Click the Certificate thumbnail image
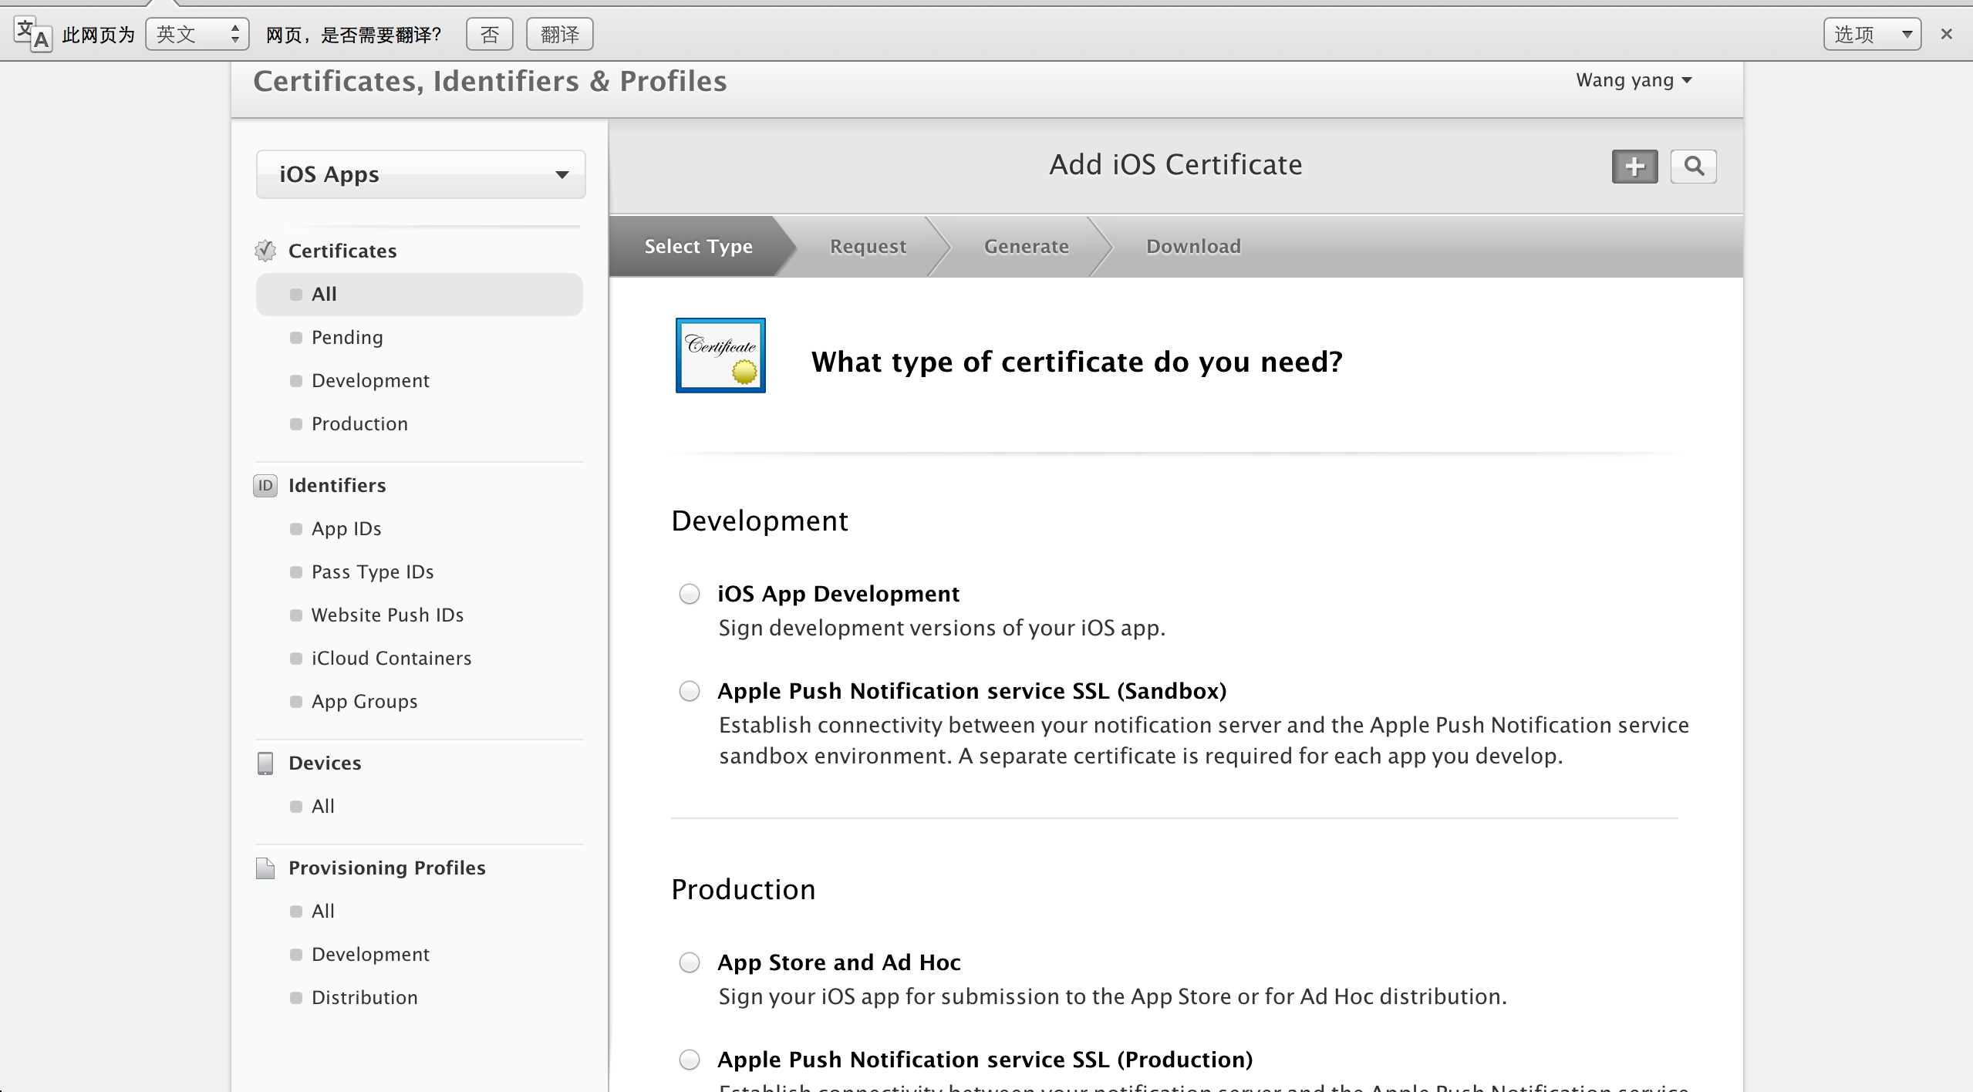 pos(720,356)
